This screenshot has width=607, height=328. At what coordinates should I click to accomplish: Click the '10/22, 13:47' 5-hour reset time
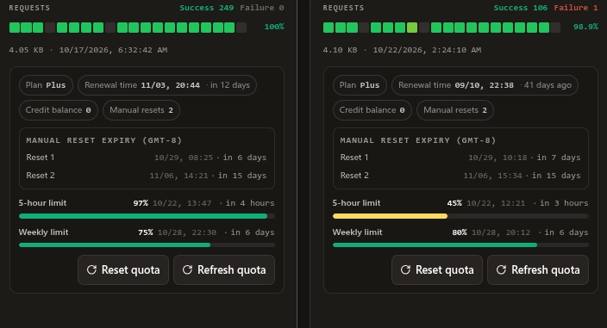(x=182, y=203)
